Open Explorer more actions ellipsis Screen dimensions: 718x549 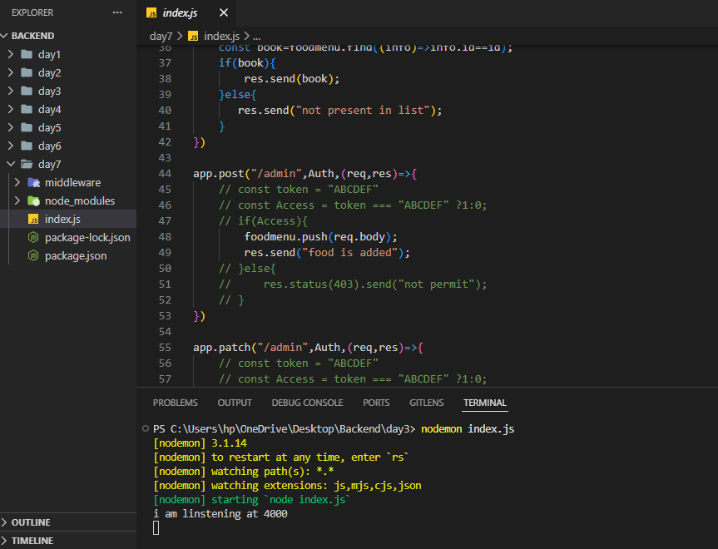pos(117,12)
